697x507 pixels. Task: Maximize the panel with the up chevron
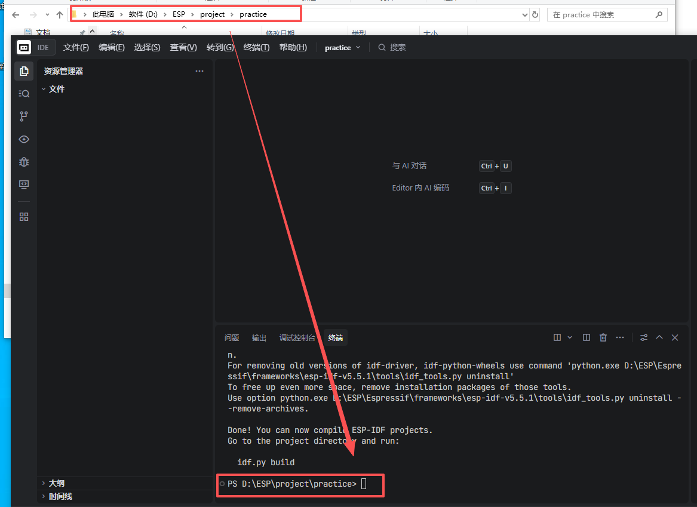click(659, 338)
